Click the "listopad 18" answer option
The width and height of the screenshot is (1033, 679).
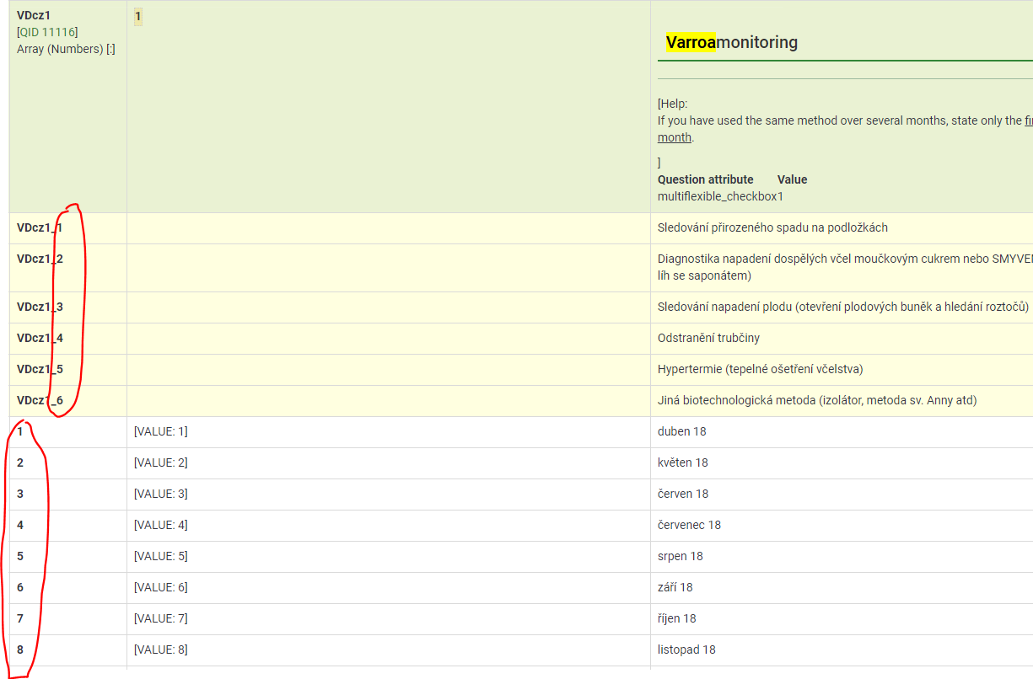pyautogui.click(x=686, y=650)
